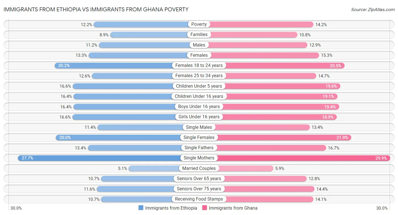
Task: Click the blue Immigrants from Ethiopia legend swatch
Action: click(141, 208)
